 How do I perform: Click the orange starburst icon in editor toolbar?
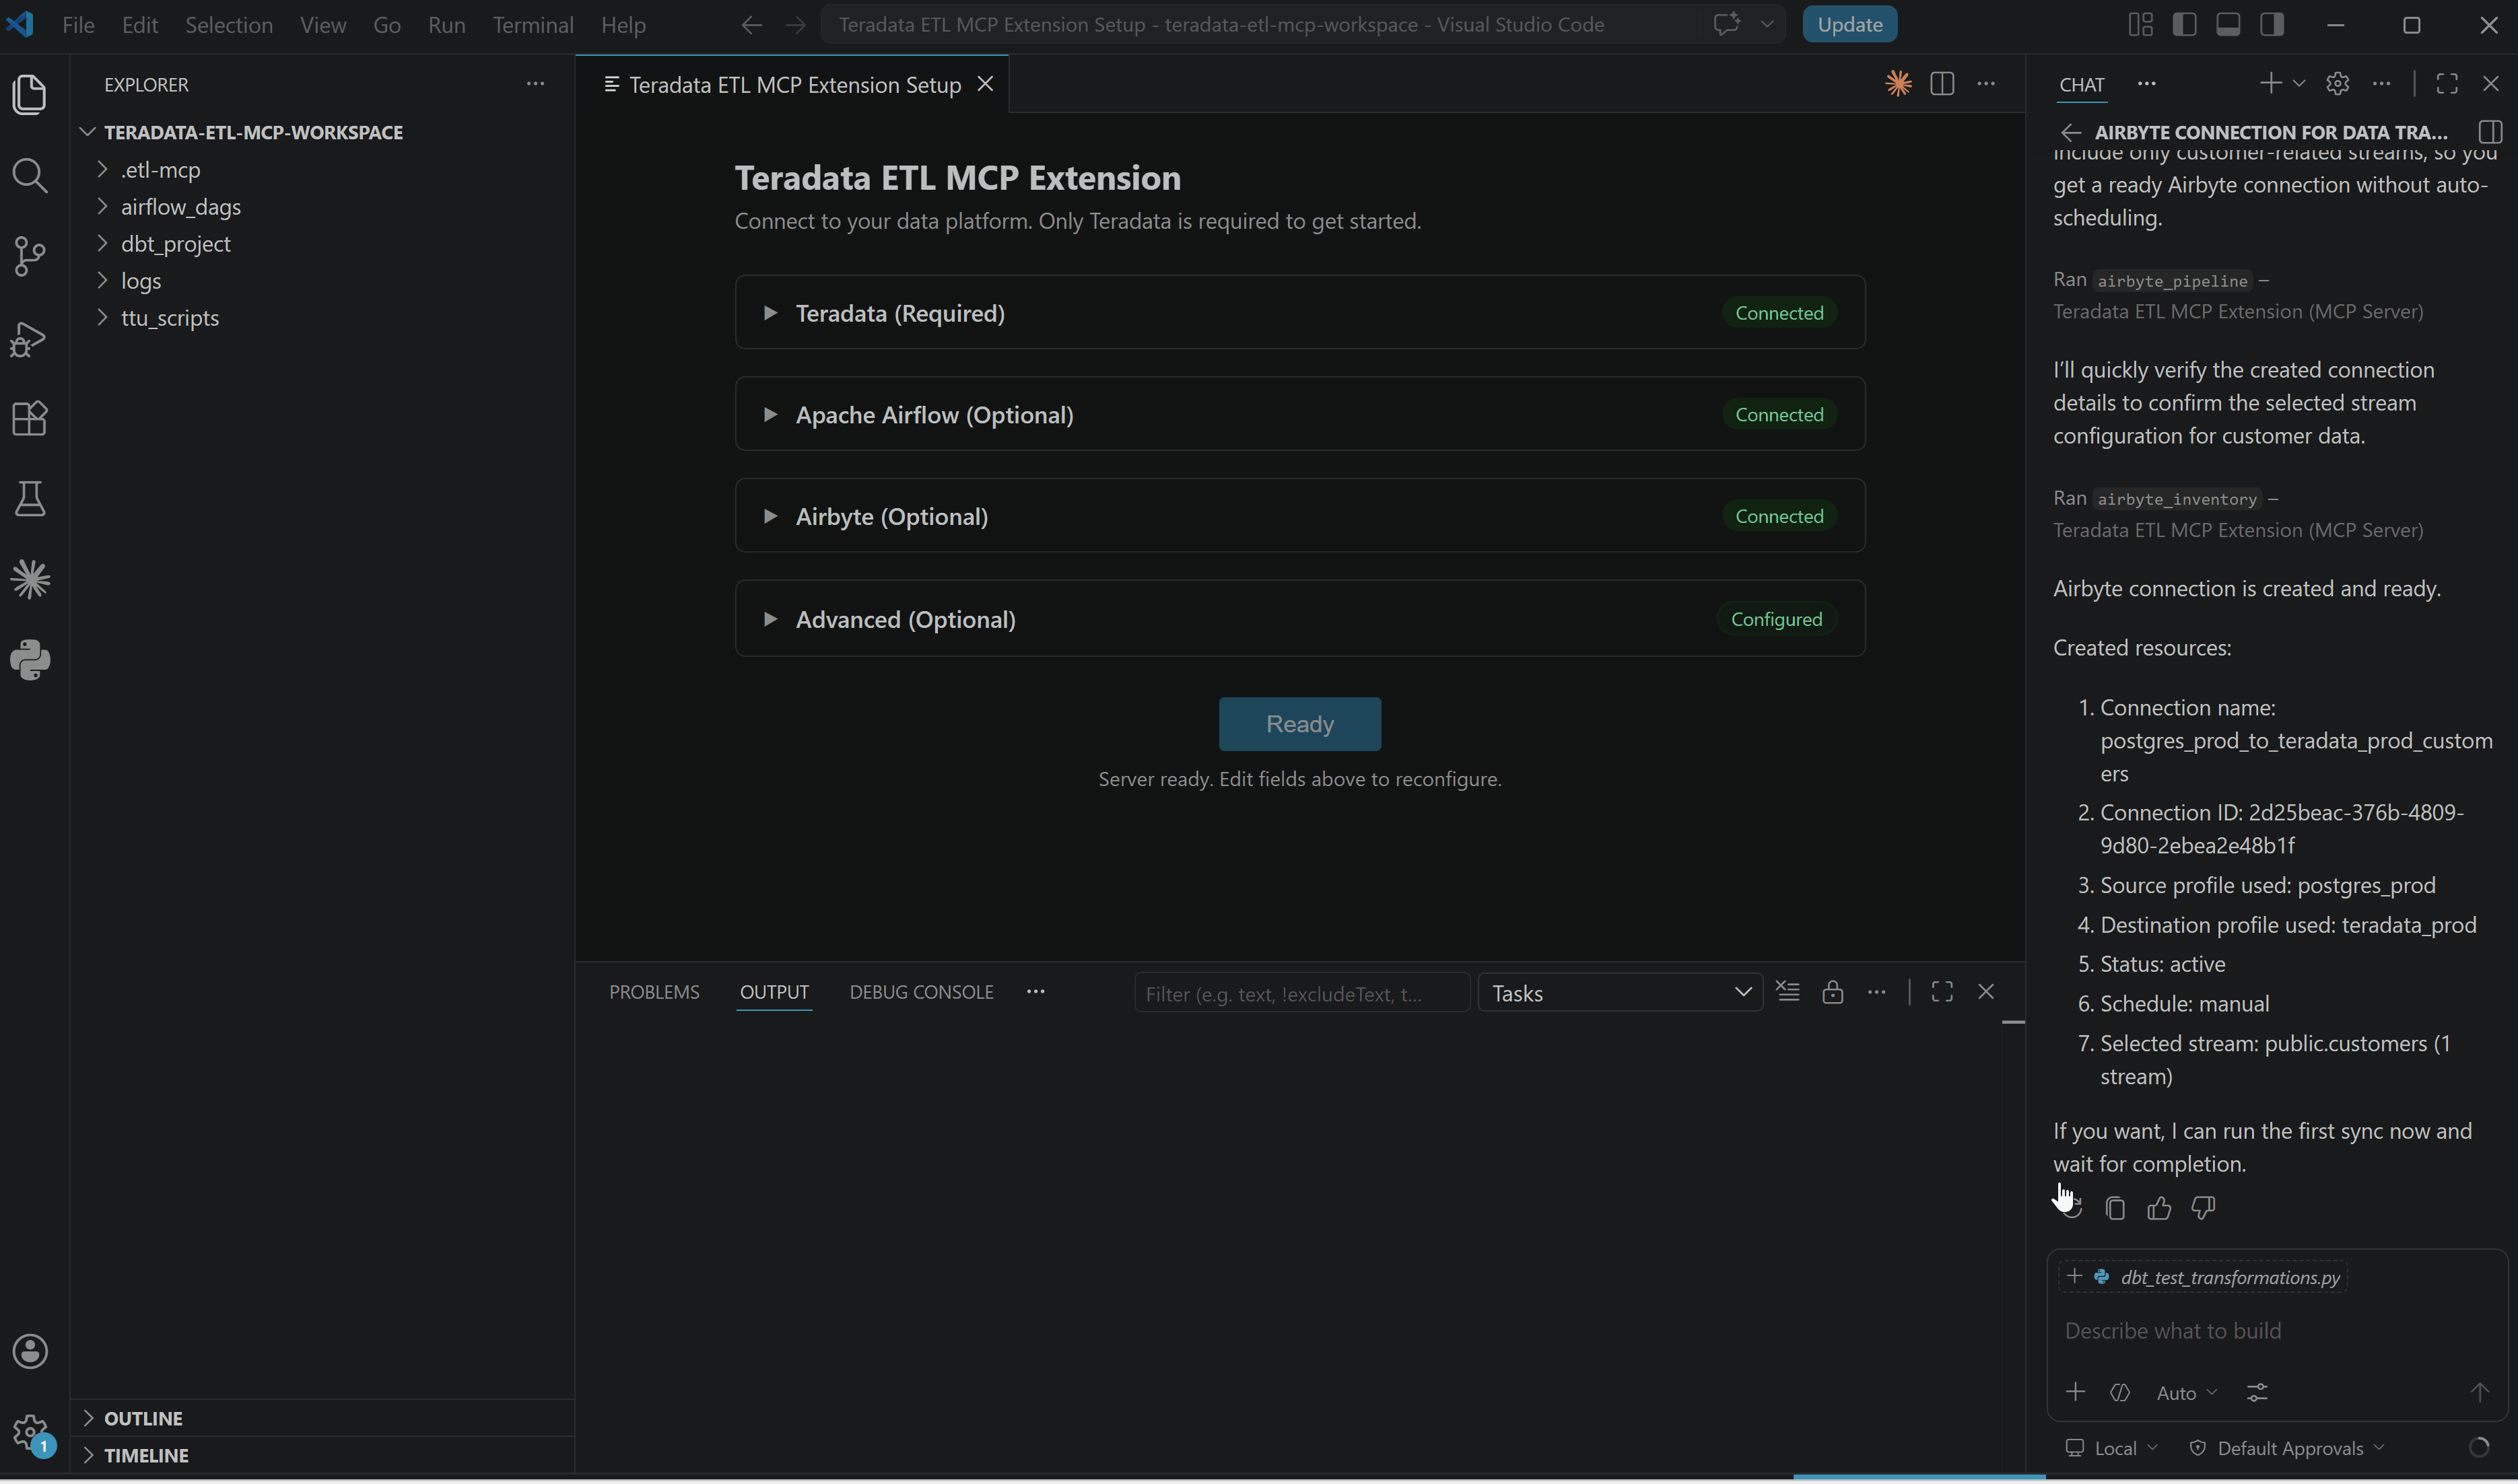(x=1898, y=84)
